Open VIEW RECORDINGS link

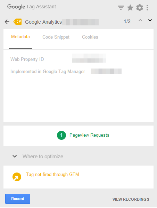coord(131,199)
